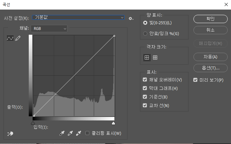Open the 사전 설정 preset dropdown
This screenshot has width=231, height=144.
tap(78, 18)
